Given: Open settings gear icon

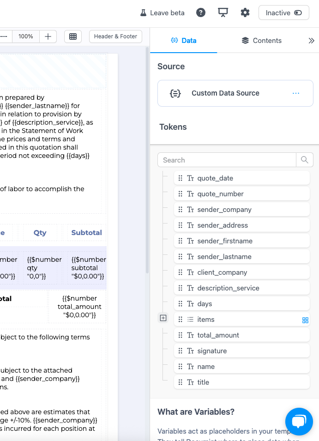Looking at the screenshot, I should tap(245, 13).
